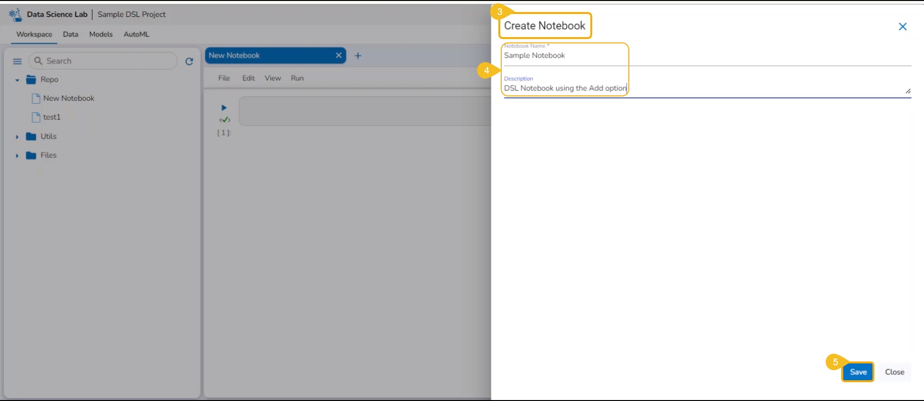
Task: Click the cell execution count [1]
Action: [224, 133]
